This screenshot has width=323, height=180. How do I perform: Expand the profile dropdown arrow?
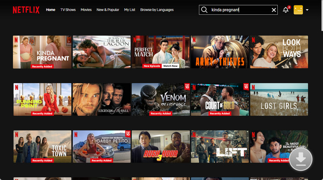307,10
